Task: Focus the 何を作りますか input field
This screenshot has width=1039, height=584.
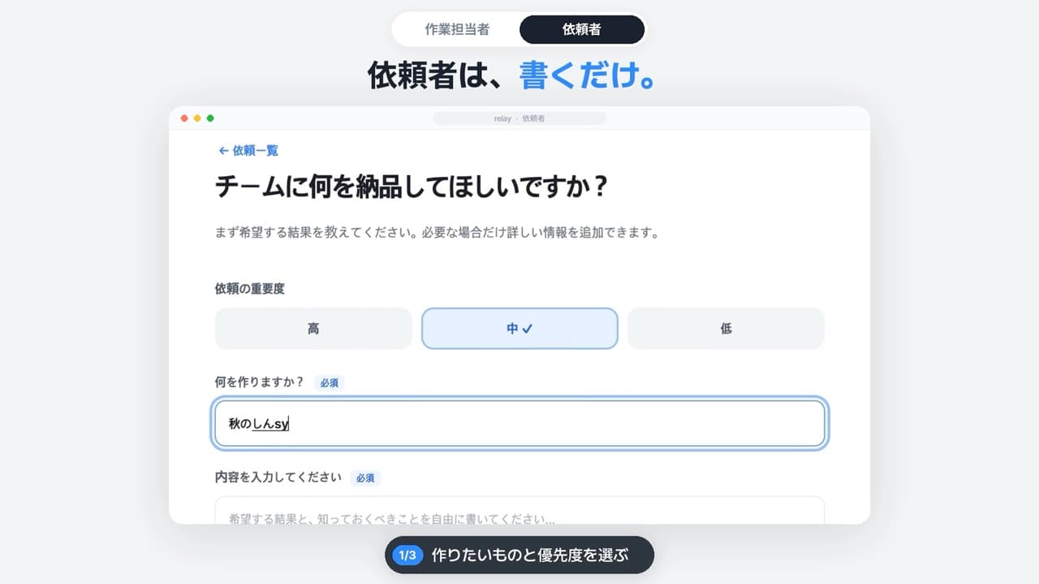Action: pyautogui.click(x=519, y=423)
